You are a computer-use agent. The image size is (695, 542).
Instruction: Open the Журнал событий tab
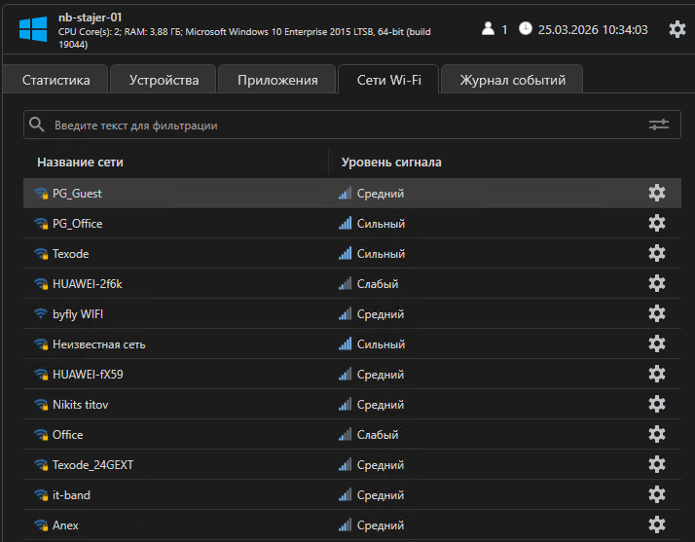point(512,80)
